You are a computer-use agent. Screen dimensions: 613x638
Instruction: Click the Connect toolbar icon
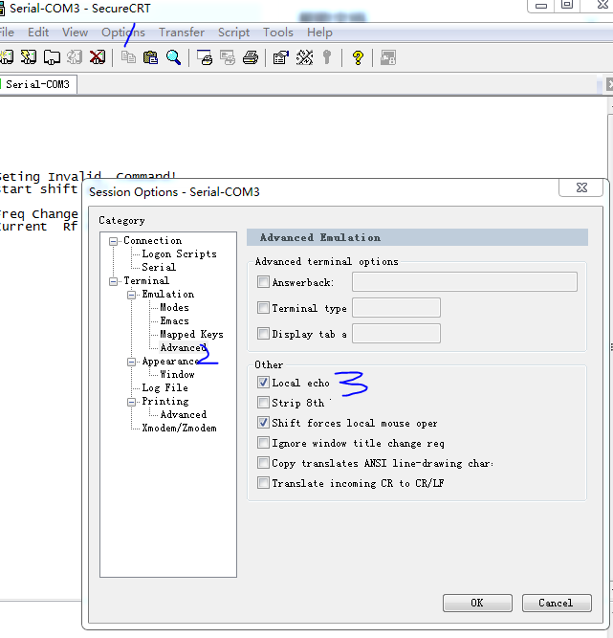pyautogui.click(x=7, y=57)
